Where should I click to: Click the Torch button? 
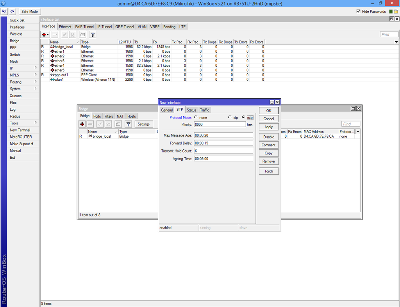point(269,171)
